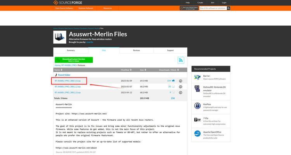Switch to the Reviews tab
291x155 pixels.
click(x=137, y=50)
